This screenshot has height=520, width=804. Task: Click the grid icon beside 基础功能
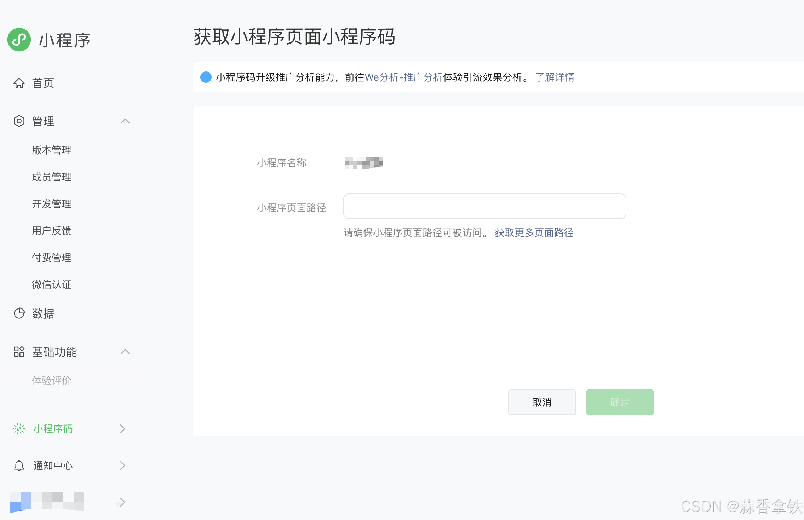pyautogui.click(x=19, y=352)
